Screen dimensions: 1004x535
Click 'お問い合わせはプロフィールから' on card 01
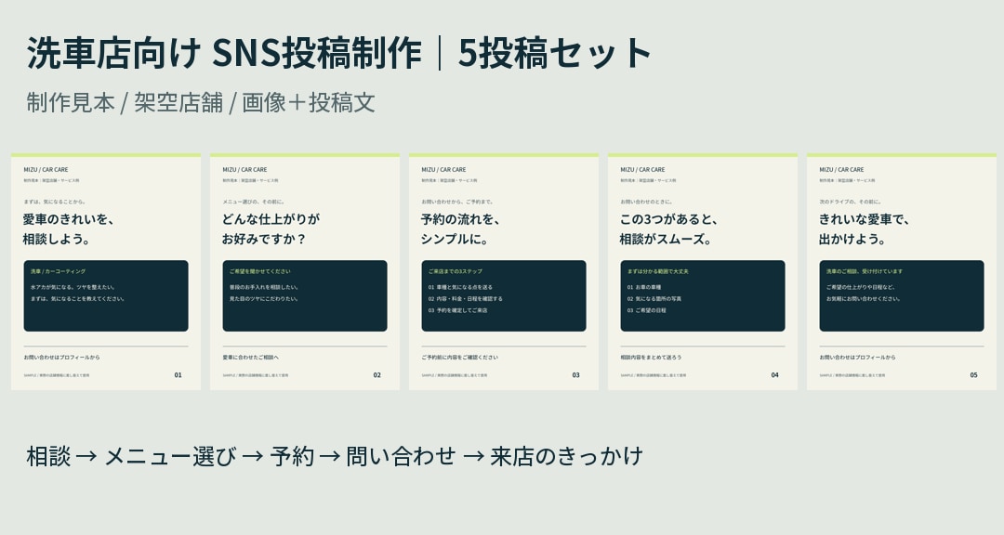[x=61, y=357]
